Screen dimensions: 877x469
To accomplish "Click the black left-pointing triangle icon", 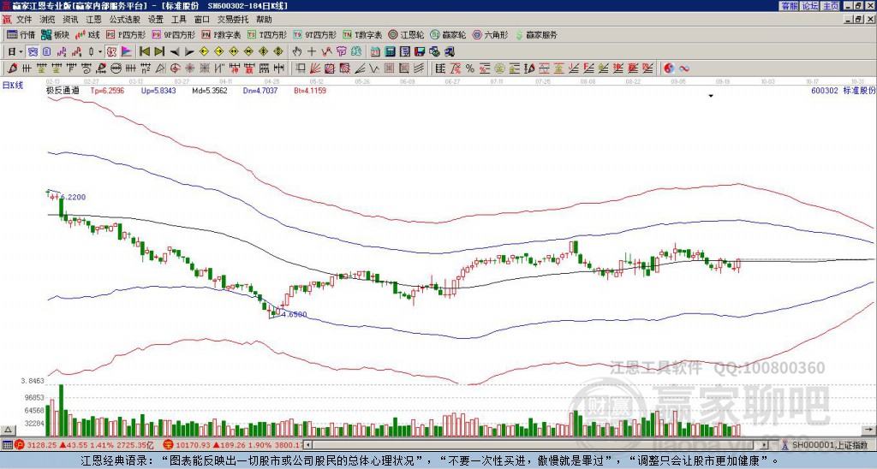I will [x=175, y=52].
